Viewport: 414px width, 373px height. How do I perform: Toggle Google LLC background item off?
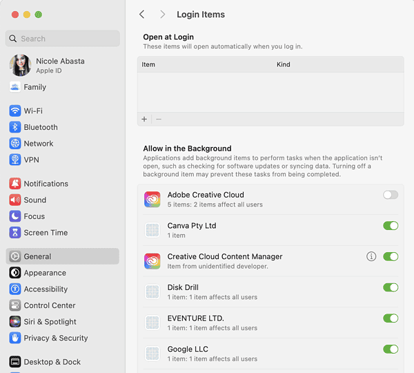pyautogui.click(x=391, y=349)
